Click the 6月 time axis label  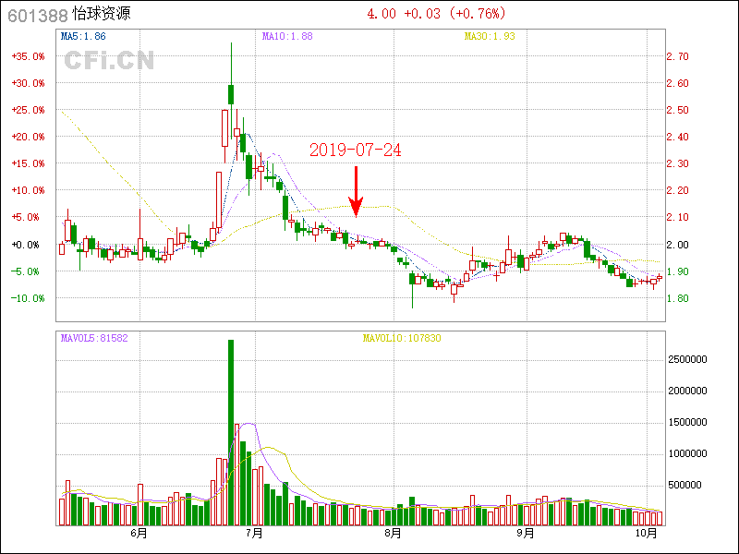pyautogui.click(x=139, y=533)
